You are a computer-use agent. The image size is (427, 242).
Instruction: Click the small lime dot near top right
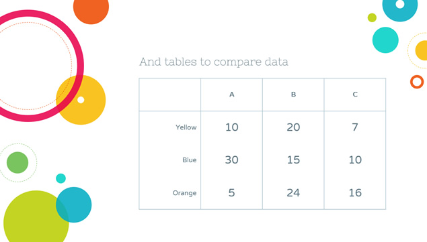point(372,17)
